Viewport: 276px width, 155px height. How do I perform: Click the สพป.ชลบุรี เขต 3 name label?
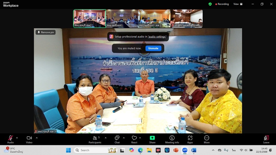click(45, 132)
